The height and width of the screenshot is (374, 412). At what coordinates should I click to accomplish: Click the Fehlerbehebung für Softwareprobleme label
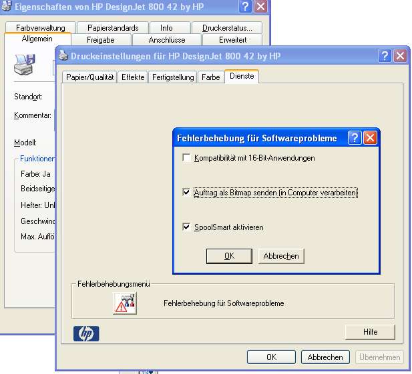[224, 303]
